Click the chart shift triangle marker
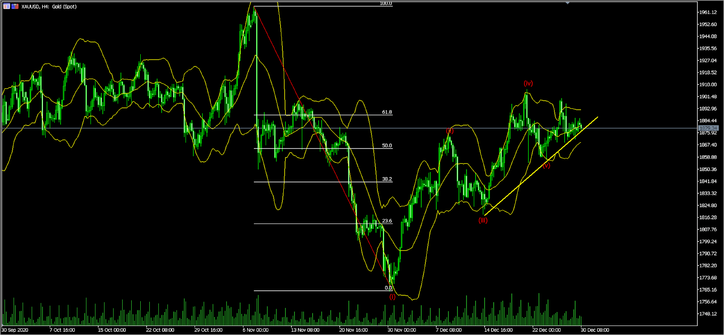 [567, 3]
